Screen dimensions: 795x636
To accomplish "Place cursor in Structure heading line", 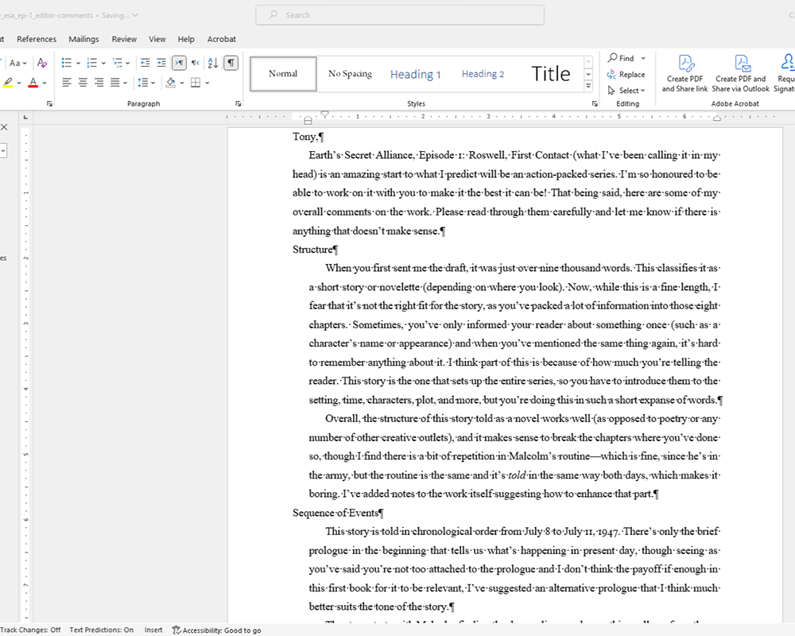I will pos(315,250).
